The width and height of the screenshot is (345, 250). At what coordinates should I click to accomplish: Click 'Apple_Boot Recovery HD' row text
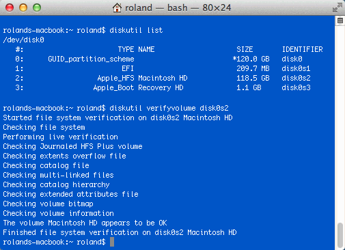pos(138,88)
